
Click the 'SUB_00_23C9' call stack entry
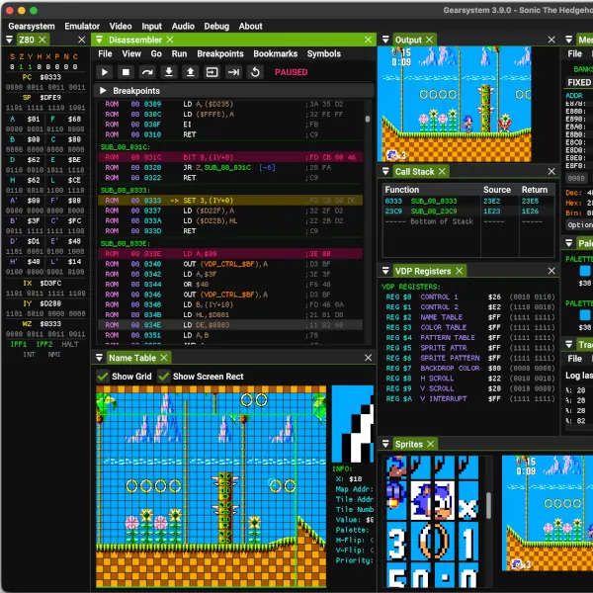pos(434,212)
